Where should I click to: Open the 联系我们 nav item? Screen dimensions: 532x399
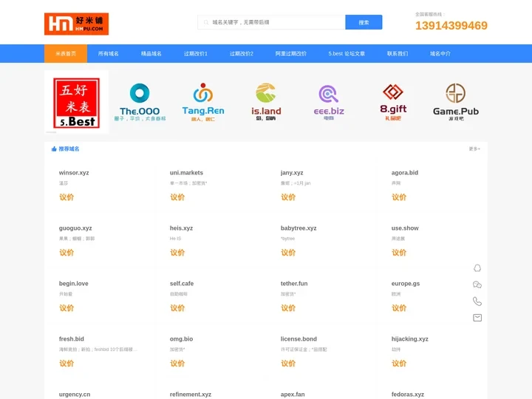398,54
